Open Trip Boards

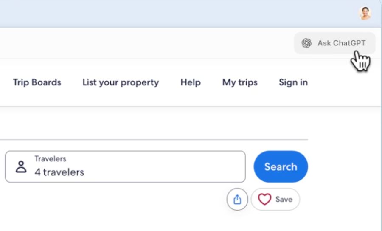coord(37,82)
